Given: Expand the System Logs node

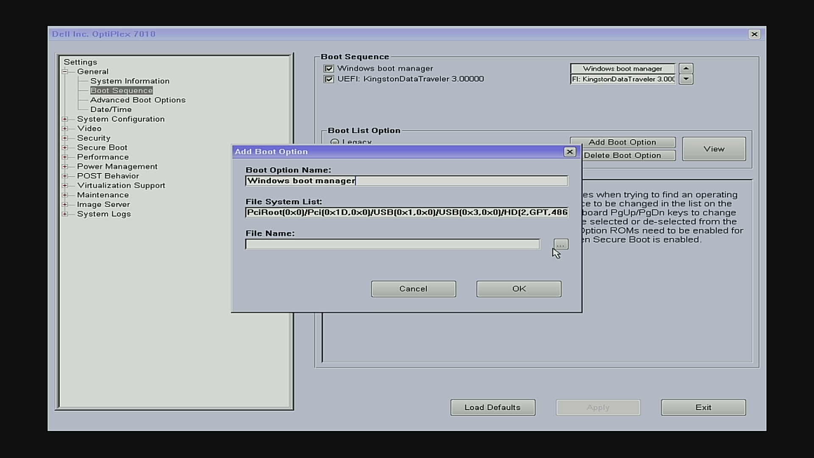Looking at the screenshot, I should tap(65, 214).
